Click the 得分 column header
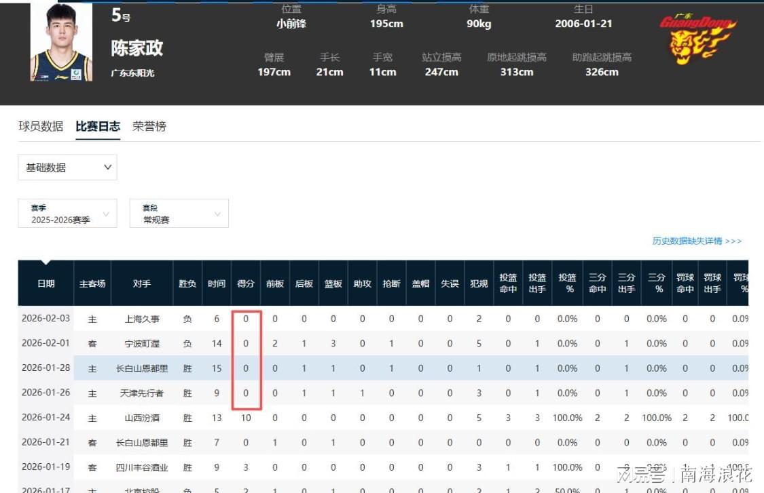Viewport: 764px width, 493px height. pyautogui.click(x=245, y=283)
